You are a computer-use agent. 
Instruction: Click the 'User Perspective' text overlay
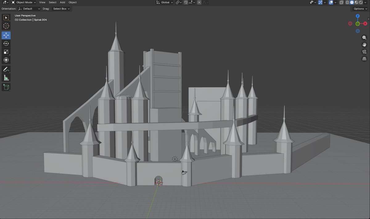[25, 15]
